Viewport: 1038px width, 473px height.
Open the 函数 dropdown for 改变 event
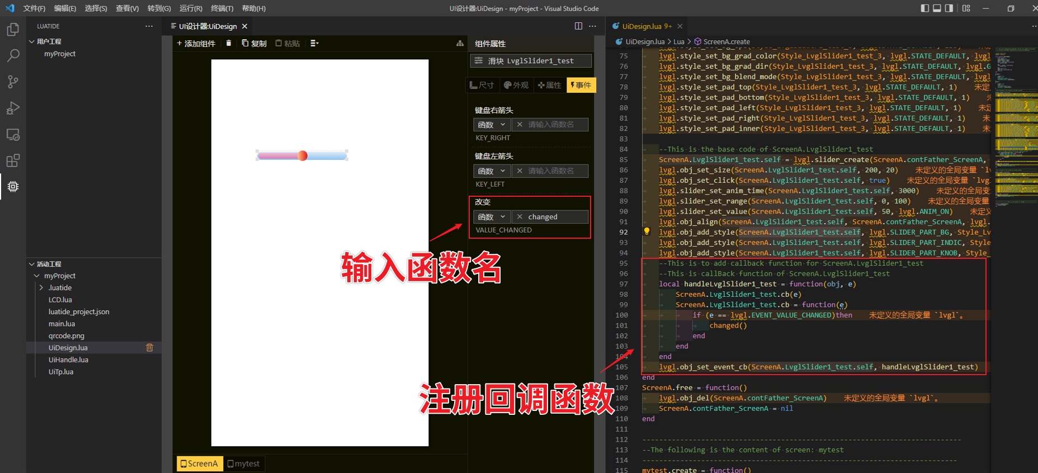click(492, 217)
